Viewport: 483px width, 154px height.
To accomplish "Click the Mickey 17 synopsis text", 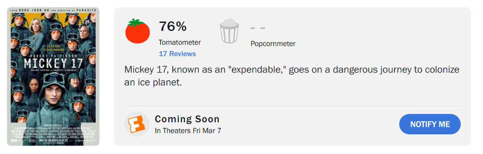I will (x=292, y=76).
